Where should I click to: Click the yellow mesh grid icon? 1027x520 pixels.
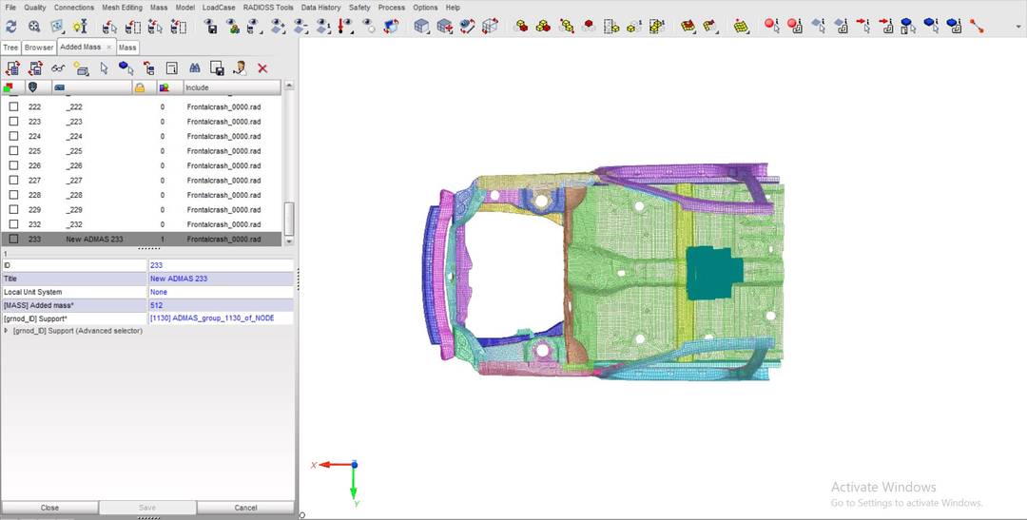pos(742,27)
